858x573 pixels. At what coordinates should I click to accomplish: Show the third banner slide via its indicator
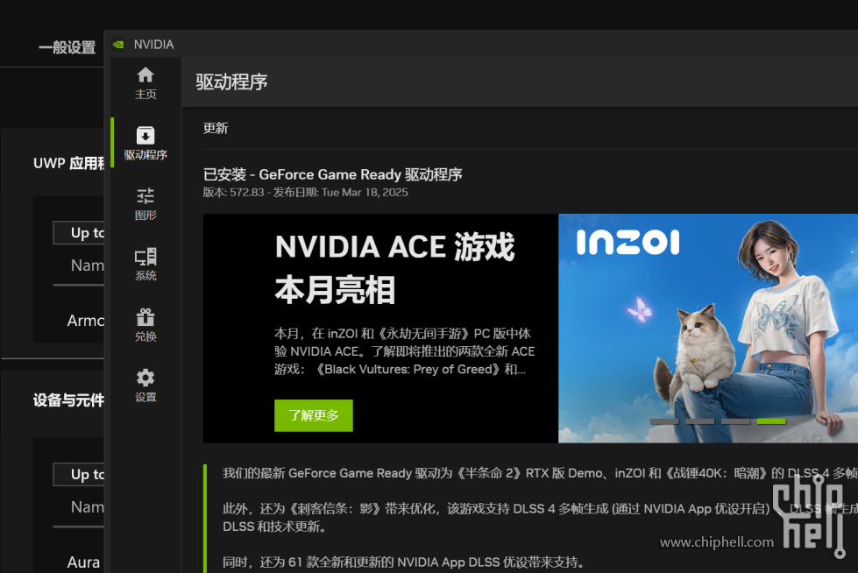click(x=735, y=421)
